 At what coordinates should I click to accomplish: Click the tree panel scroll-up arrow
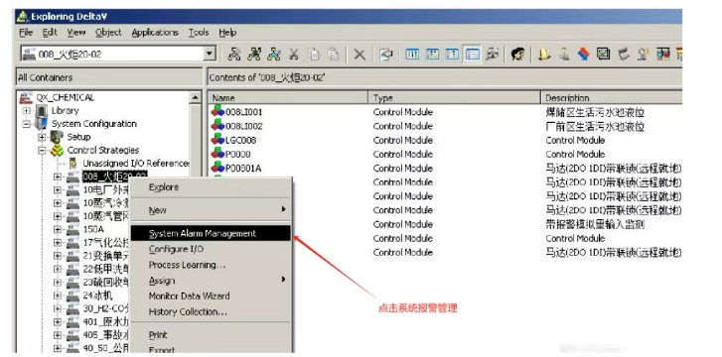196,97
